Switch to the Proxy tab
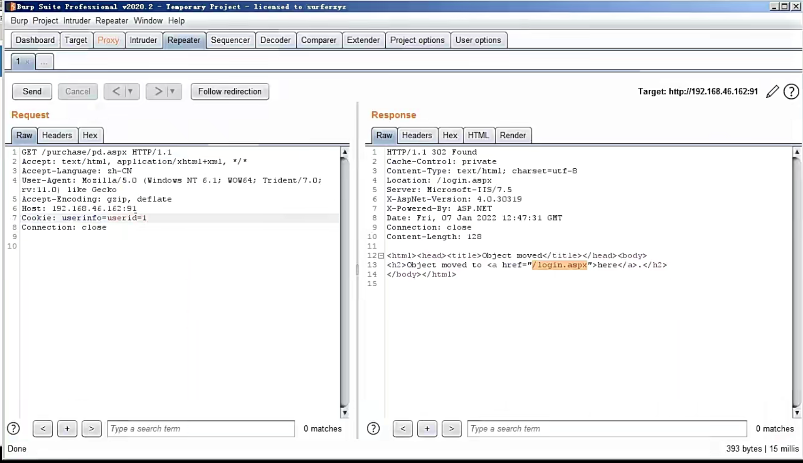 pyautogui.click(x=108, y=40)
